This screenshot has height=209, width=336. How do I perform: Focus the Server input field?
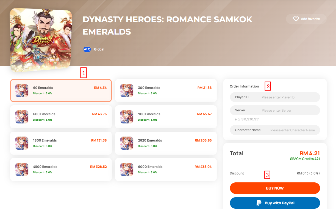pyautogui.click(x=275, y=110)
